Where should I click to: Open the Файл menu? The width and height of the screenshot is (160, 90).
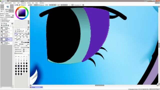tap(2, 3)
